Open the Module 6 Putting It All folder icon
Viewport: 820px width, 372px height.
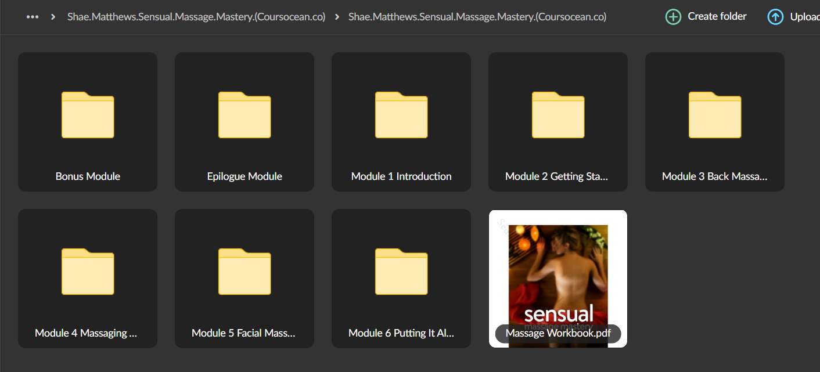401,272
